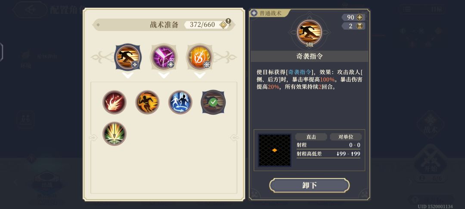Select the orange broken-sword tactic slot
Screen dimensions: 465x209
point(200,57)
